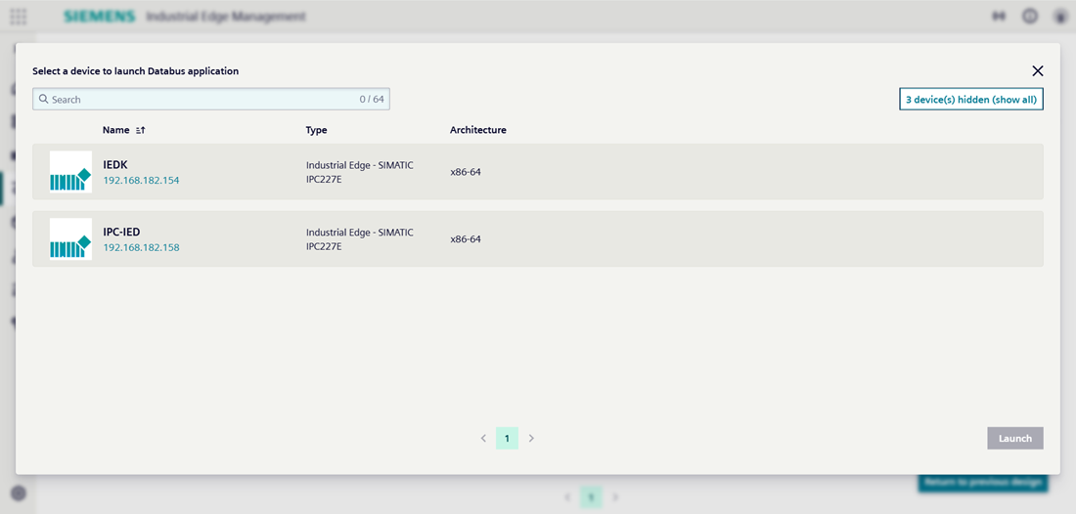This screenshot has height=514, width=1076.
Task: Click the search magnifier icon
Action: coord(44,100)
